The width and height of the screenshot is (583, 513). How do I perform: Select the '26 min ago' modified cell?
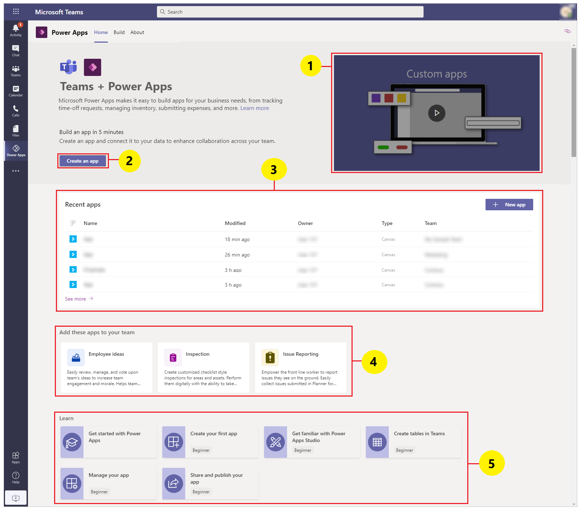click(x=237, y=255)
